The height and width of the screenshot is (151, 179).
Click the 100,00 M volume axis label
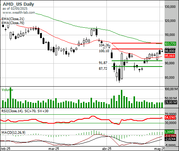171,89
